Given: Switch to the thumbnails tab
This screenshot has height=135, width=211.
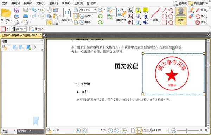Looking at the screenshot, I should [22, 131].
